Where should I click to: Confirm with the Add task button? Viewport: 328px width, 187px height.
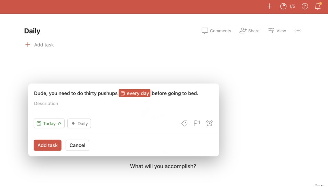(x=47, y=145)
